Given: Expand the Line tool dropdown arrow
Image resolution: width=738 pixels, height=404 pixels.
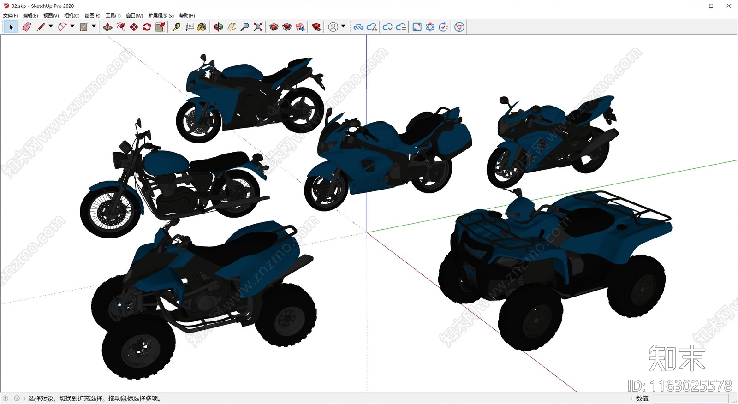Looking at the screenshot, I should (x=51, y=26).
